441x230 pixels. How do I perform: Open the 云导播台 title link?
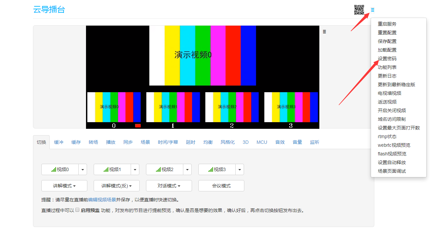tap(49, 9)
